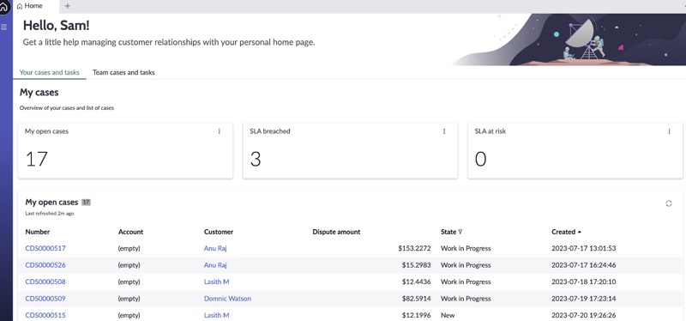This screenshot has width=686, height=321.
Task: Click created date 2023-07-17 13:01:53
Action: (583, 248)
